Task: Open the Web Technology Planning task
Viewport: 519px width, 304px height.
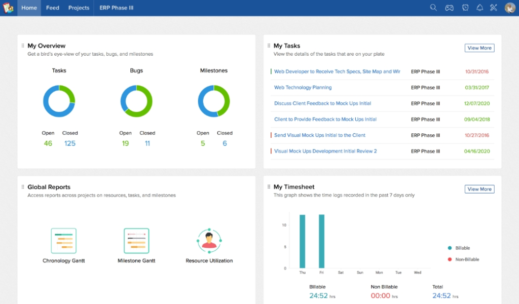Action: pos(303,88)
